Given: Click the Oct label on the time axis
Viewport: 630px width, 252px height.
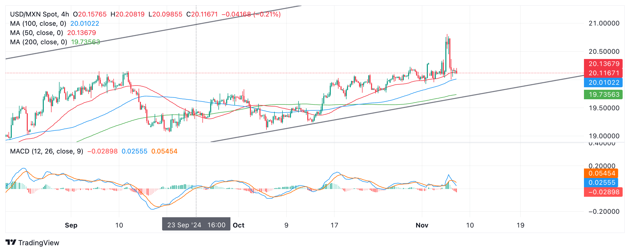Looking at the screenshot, I should point(238,225).
